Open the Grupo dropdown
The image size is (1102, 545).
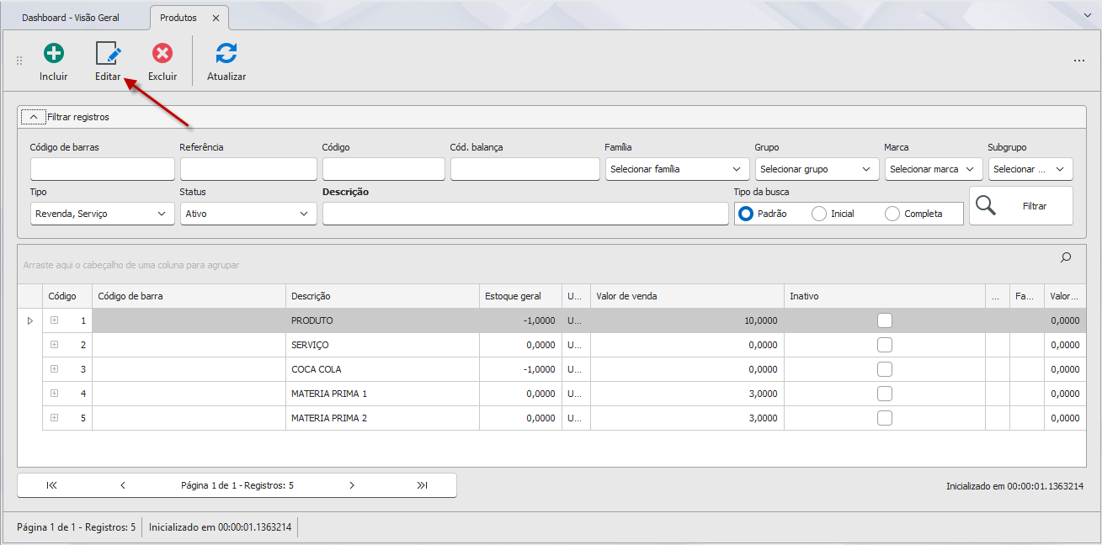point(817,169)
